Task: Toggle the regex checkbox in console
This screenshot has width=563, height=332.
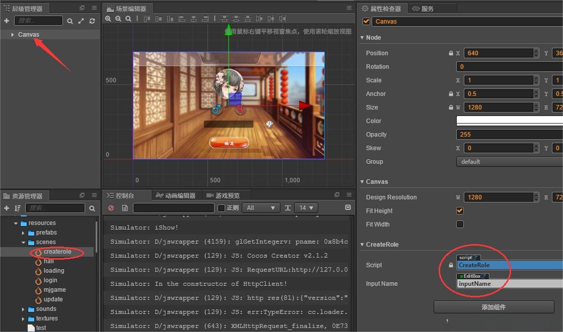Action: pyautogui.click(x=221, y=208)
